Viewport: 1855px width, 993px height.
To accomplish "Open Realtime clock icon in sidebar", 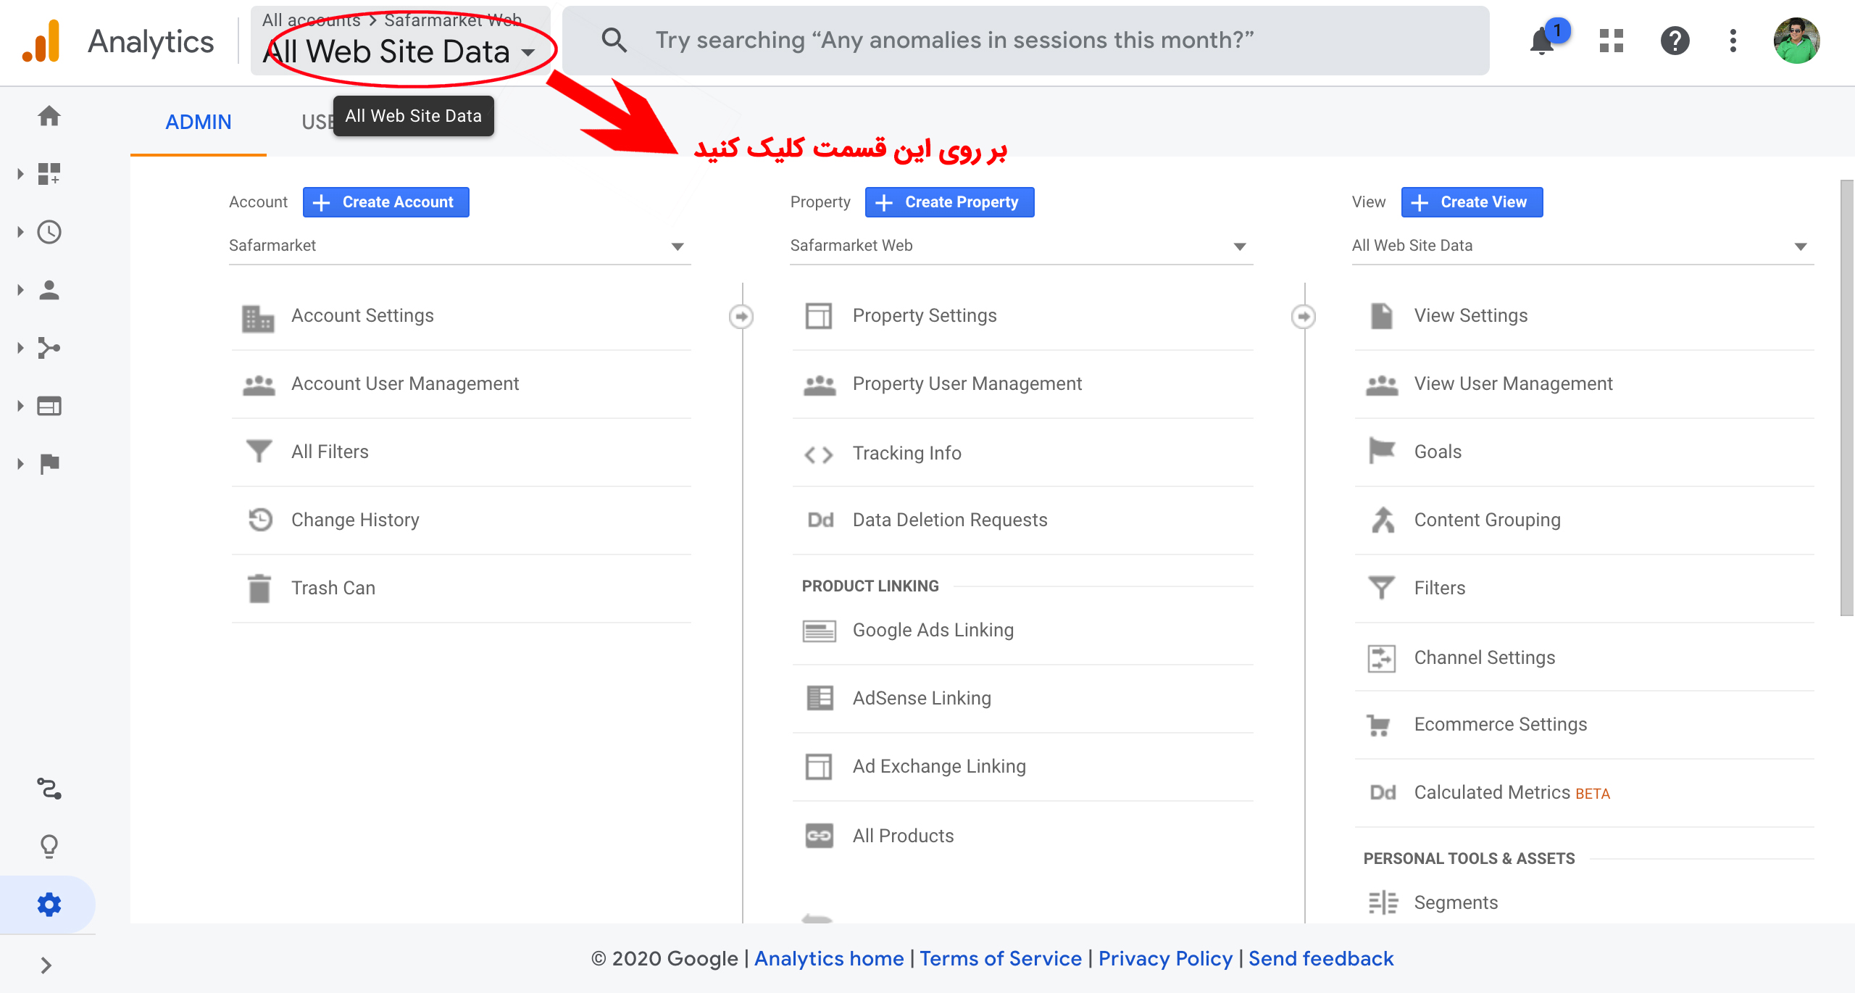I will [x=49, y=232].
